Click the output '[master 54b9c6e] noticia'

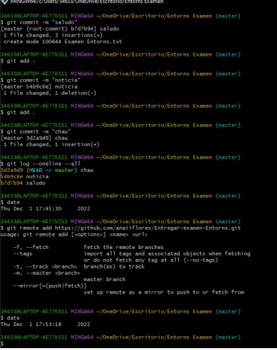(39, 87)
